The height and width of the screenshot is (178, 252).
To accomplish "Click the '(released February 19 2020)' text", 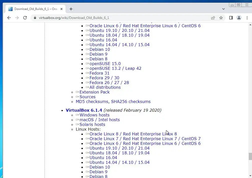I will point(132,110).
